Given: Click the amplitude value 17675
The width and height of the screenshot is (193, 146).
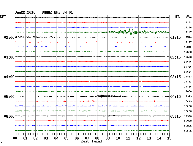Looking at the screenshot, I should [x=188, y=62].
